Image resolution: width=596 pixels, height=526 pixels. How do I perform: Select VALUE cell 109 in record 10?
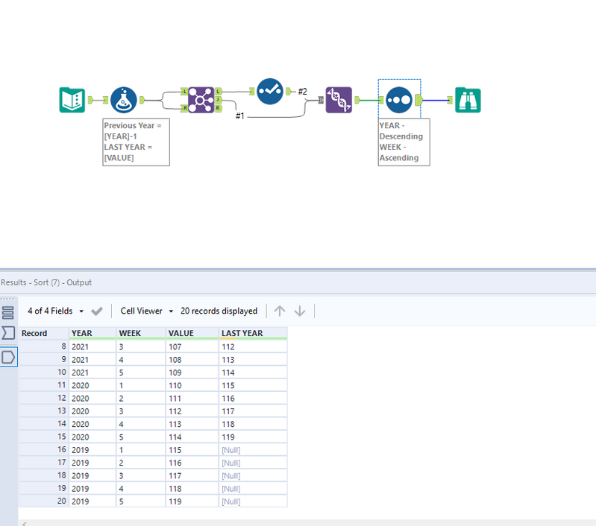(192, 373)
